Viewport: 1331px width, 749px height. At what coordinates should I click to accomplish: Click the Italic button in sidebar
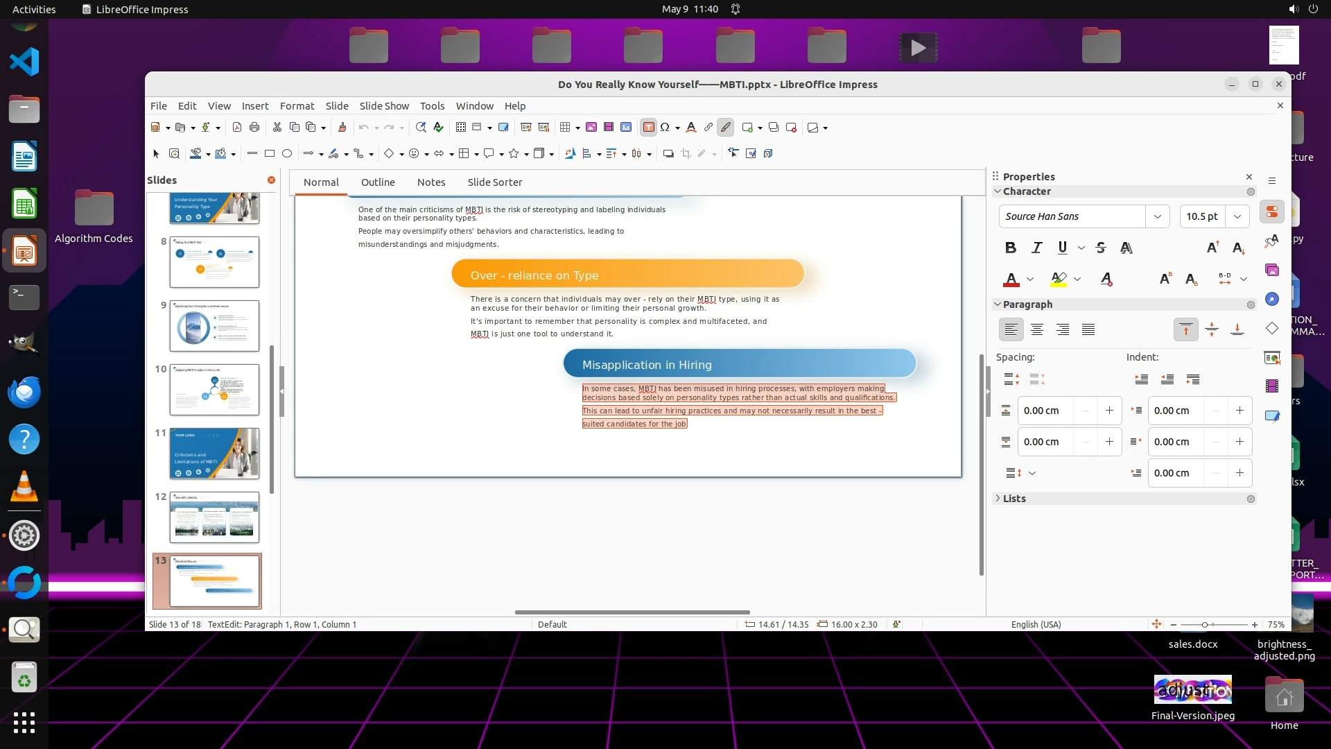(1036, 248)
